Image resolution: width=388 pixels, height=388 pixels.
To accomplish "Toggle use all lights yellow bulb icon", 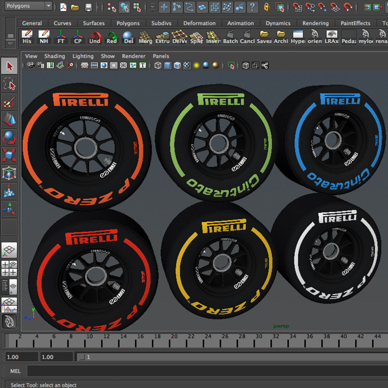I will (196, 66).
